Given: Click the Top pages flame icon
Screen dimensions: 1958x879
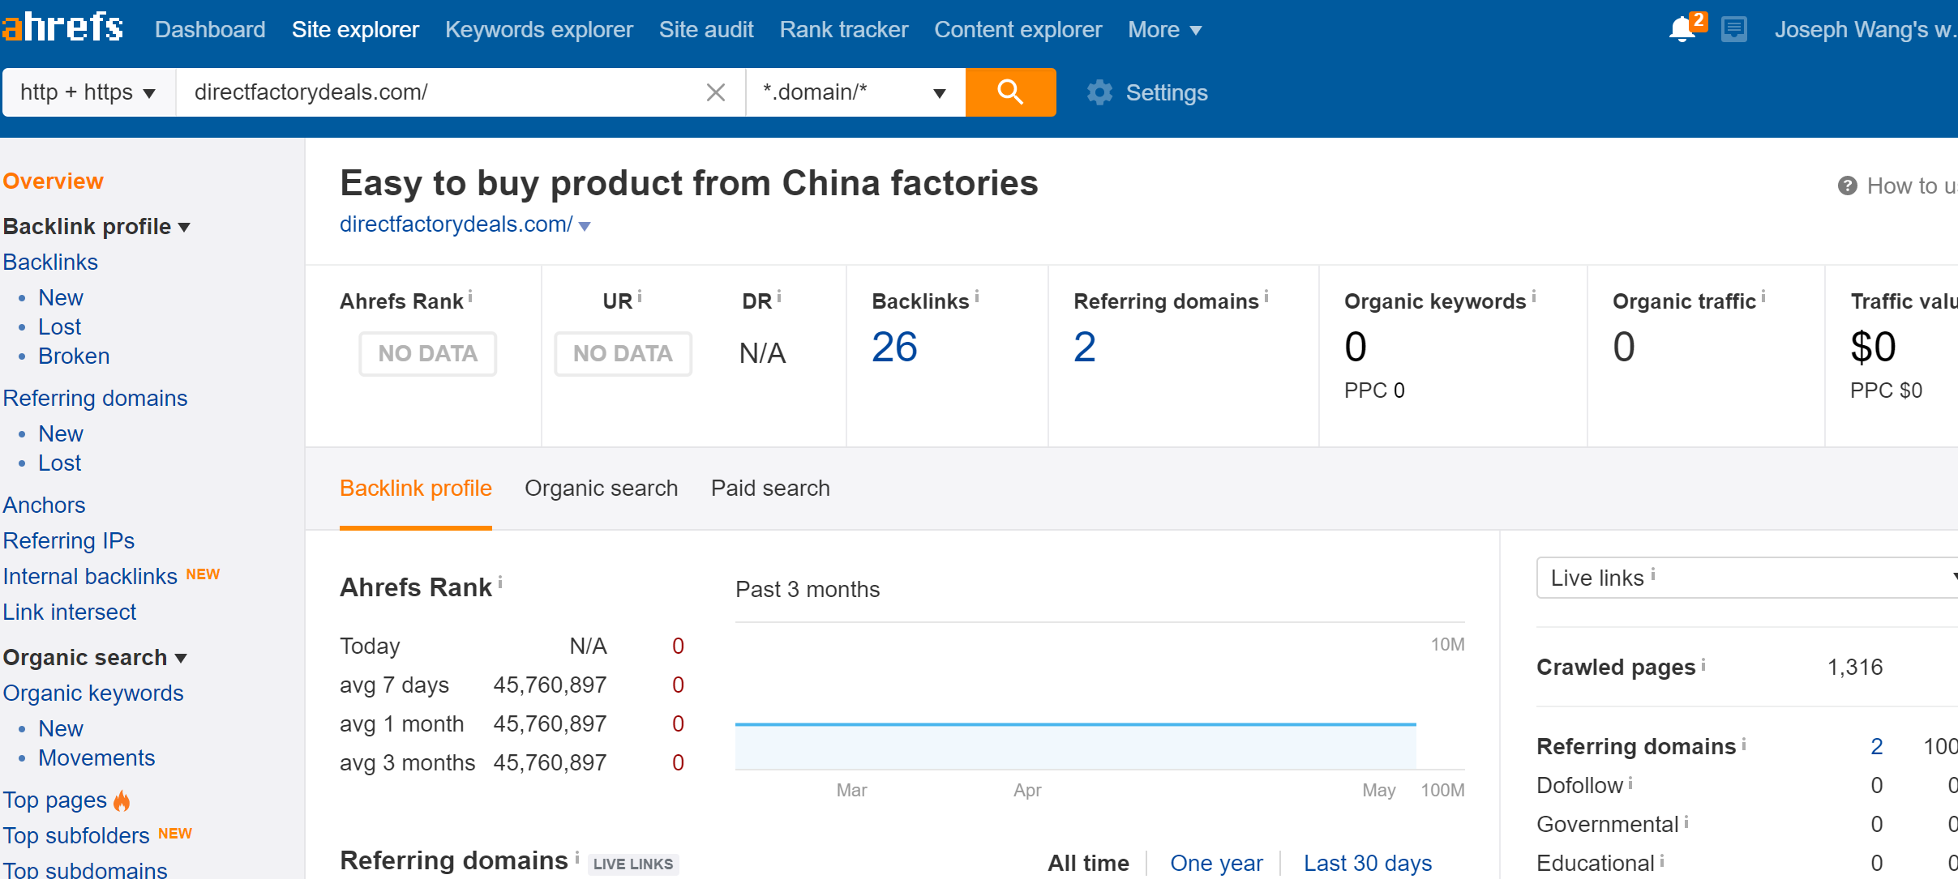Looking at the screenshot, I should point(122,800).
